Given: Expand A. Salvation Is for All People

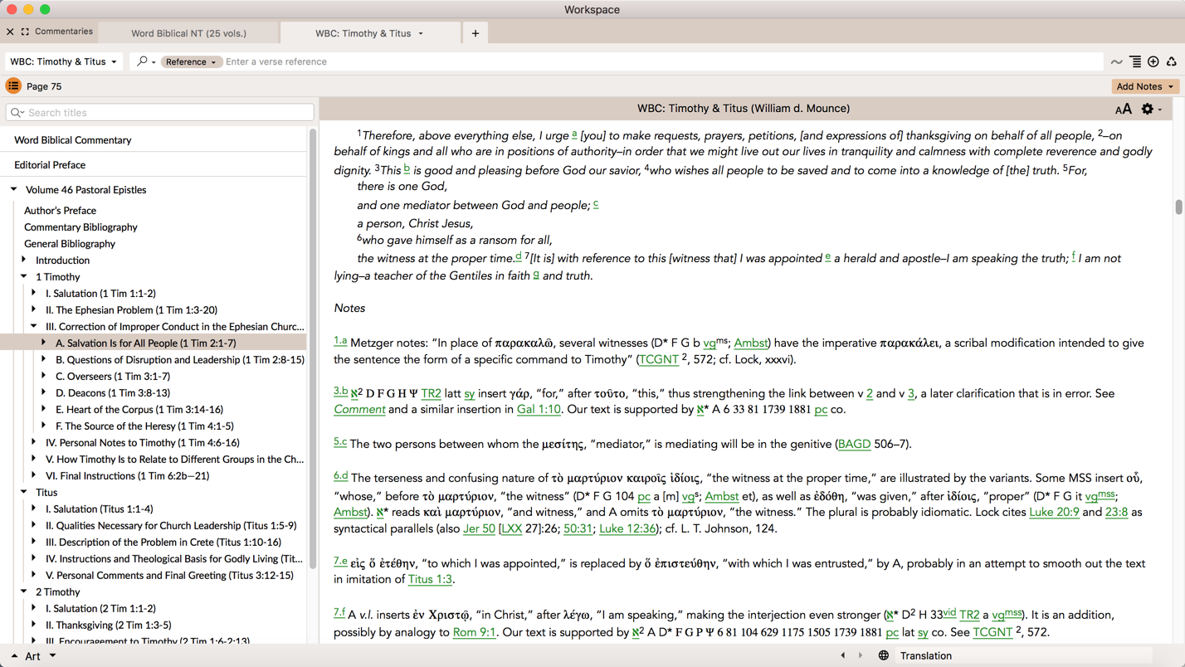Looking at the screenshot, I should point(44,343).
